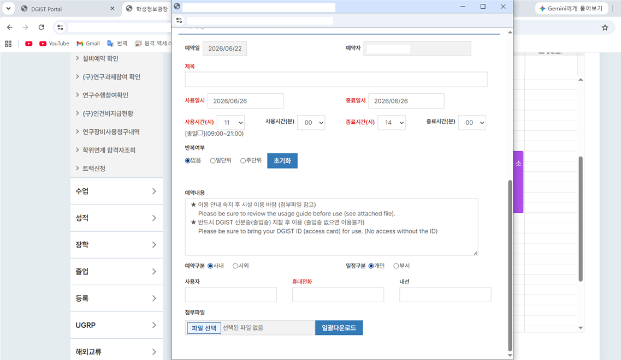Click the 제목 title input field

point(336,80)
